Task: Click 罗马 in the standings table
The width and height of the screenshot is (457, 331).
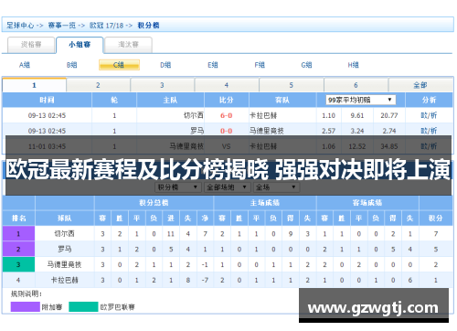Action: [x=65, y=249]
